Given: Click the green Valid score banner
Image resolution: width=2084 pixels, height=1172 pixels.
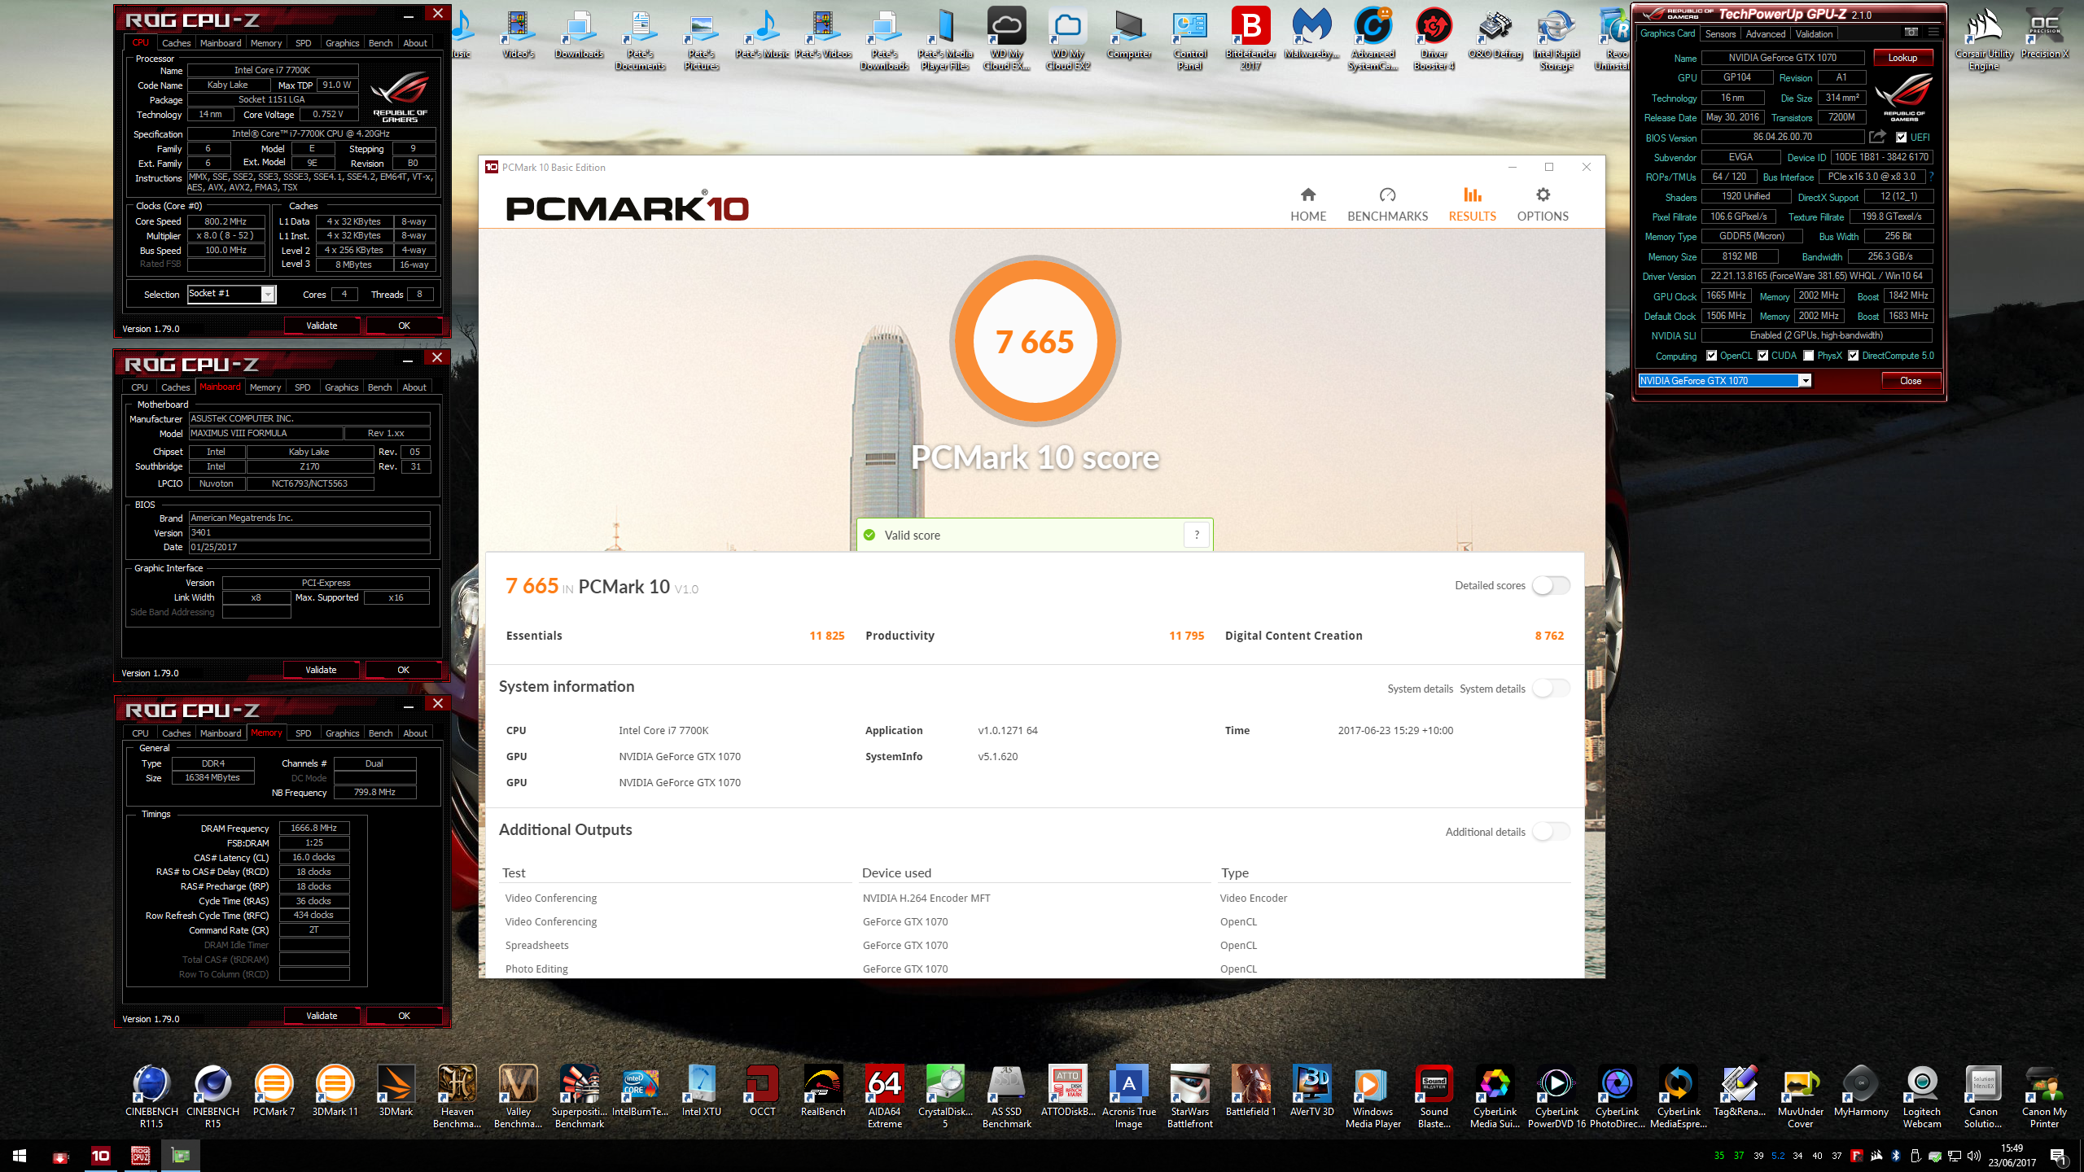Looking at the screenshot, I should coord(1034,535).
